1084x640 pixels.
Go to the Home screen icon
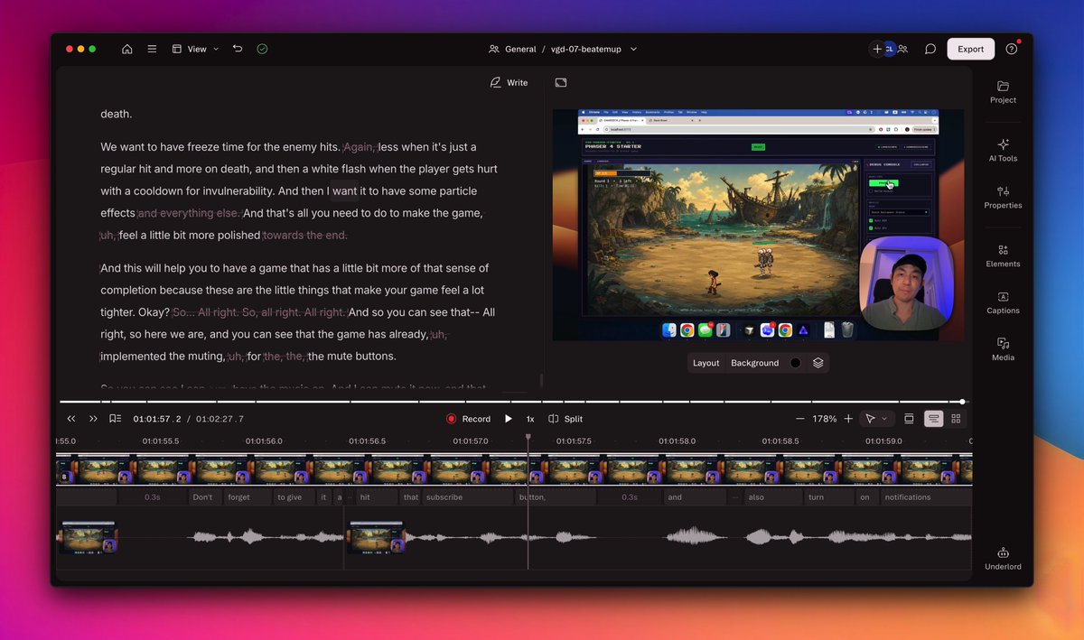[x=127, y=49]
